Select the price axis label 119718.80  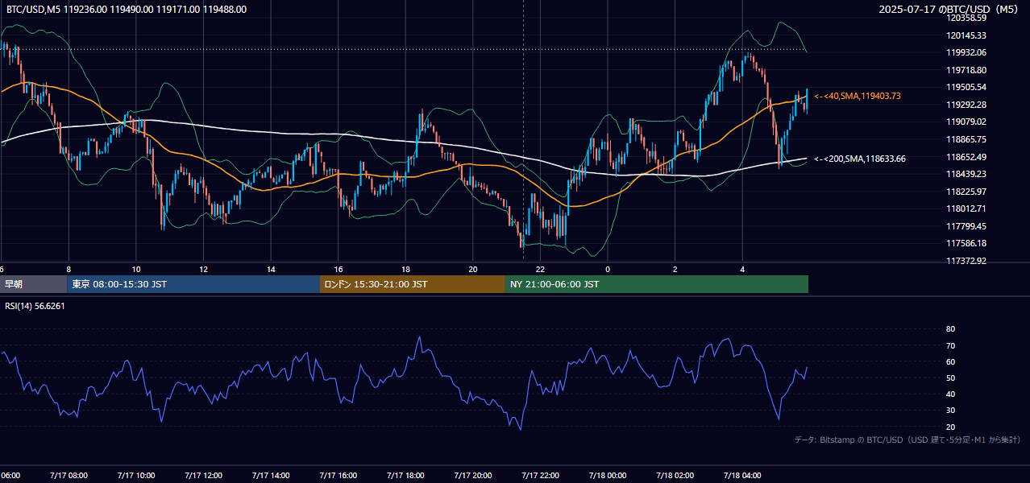(967, 70)
